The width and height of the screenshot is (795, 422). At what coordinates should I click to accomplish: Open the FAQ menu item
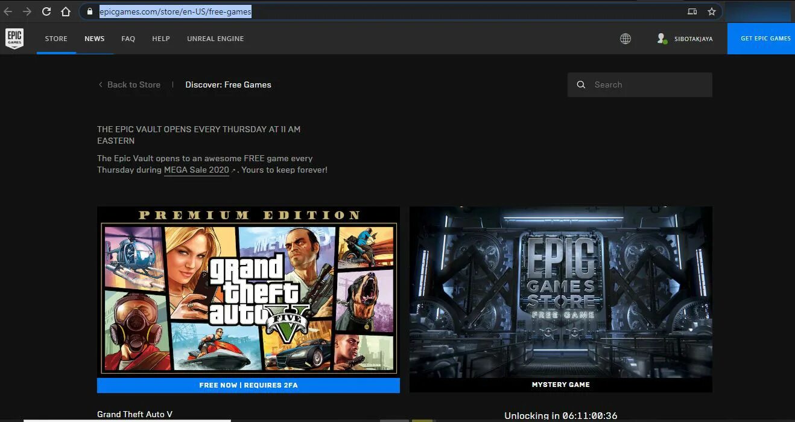tap(128, 39)
